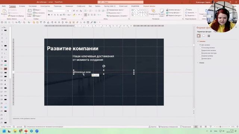Open the font name dropdown
The height and width of the screenshot is (134, 239).
(x=65, y=11)
